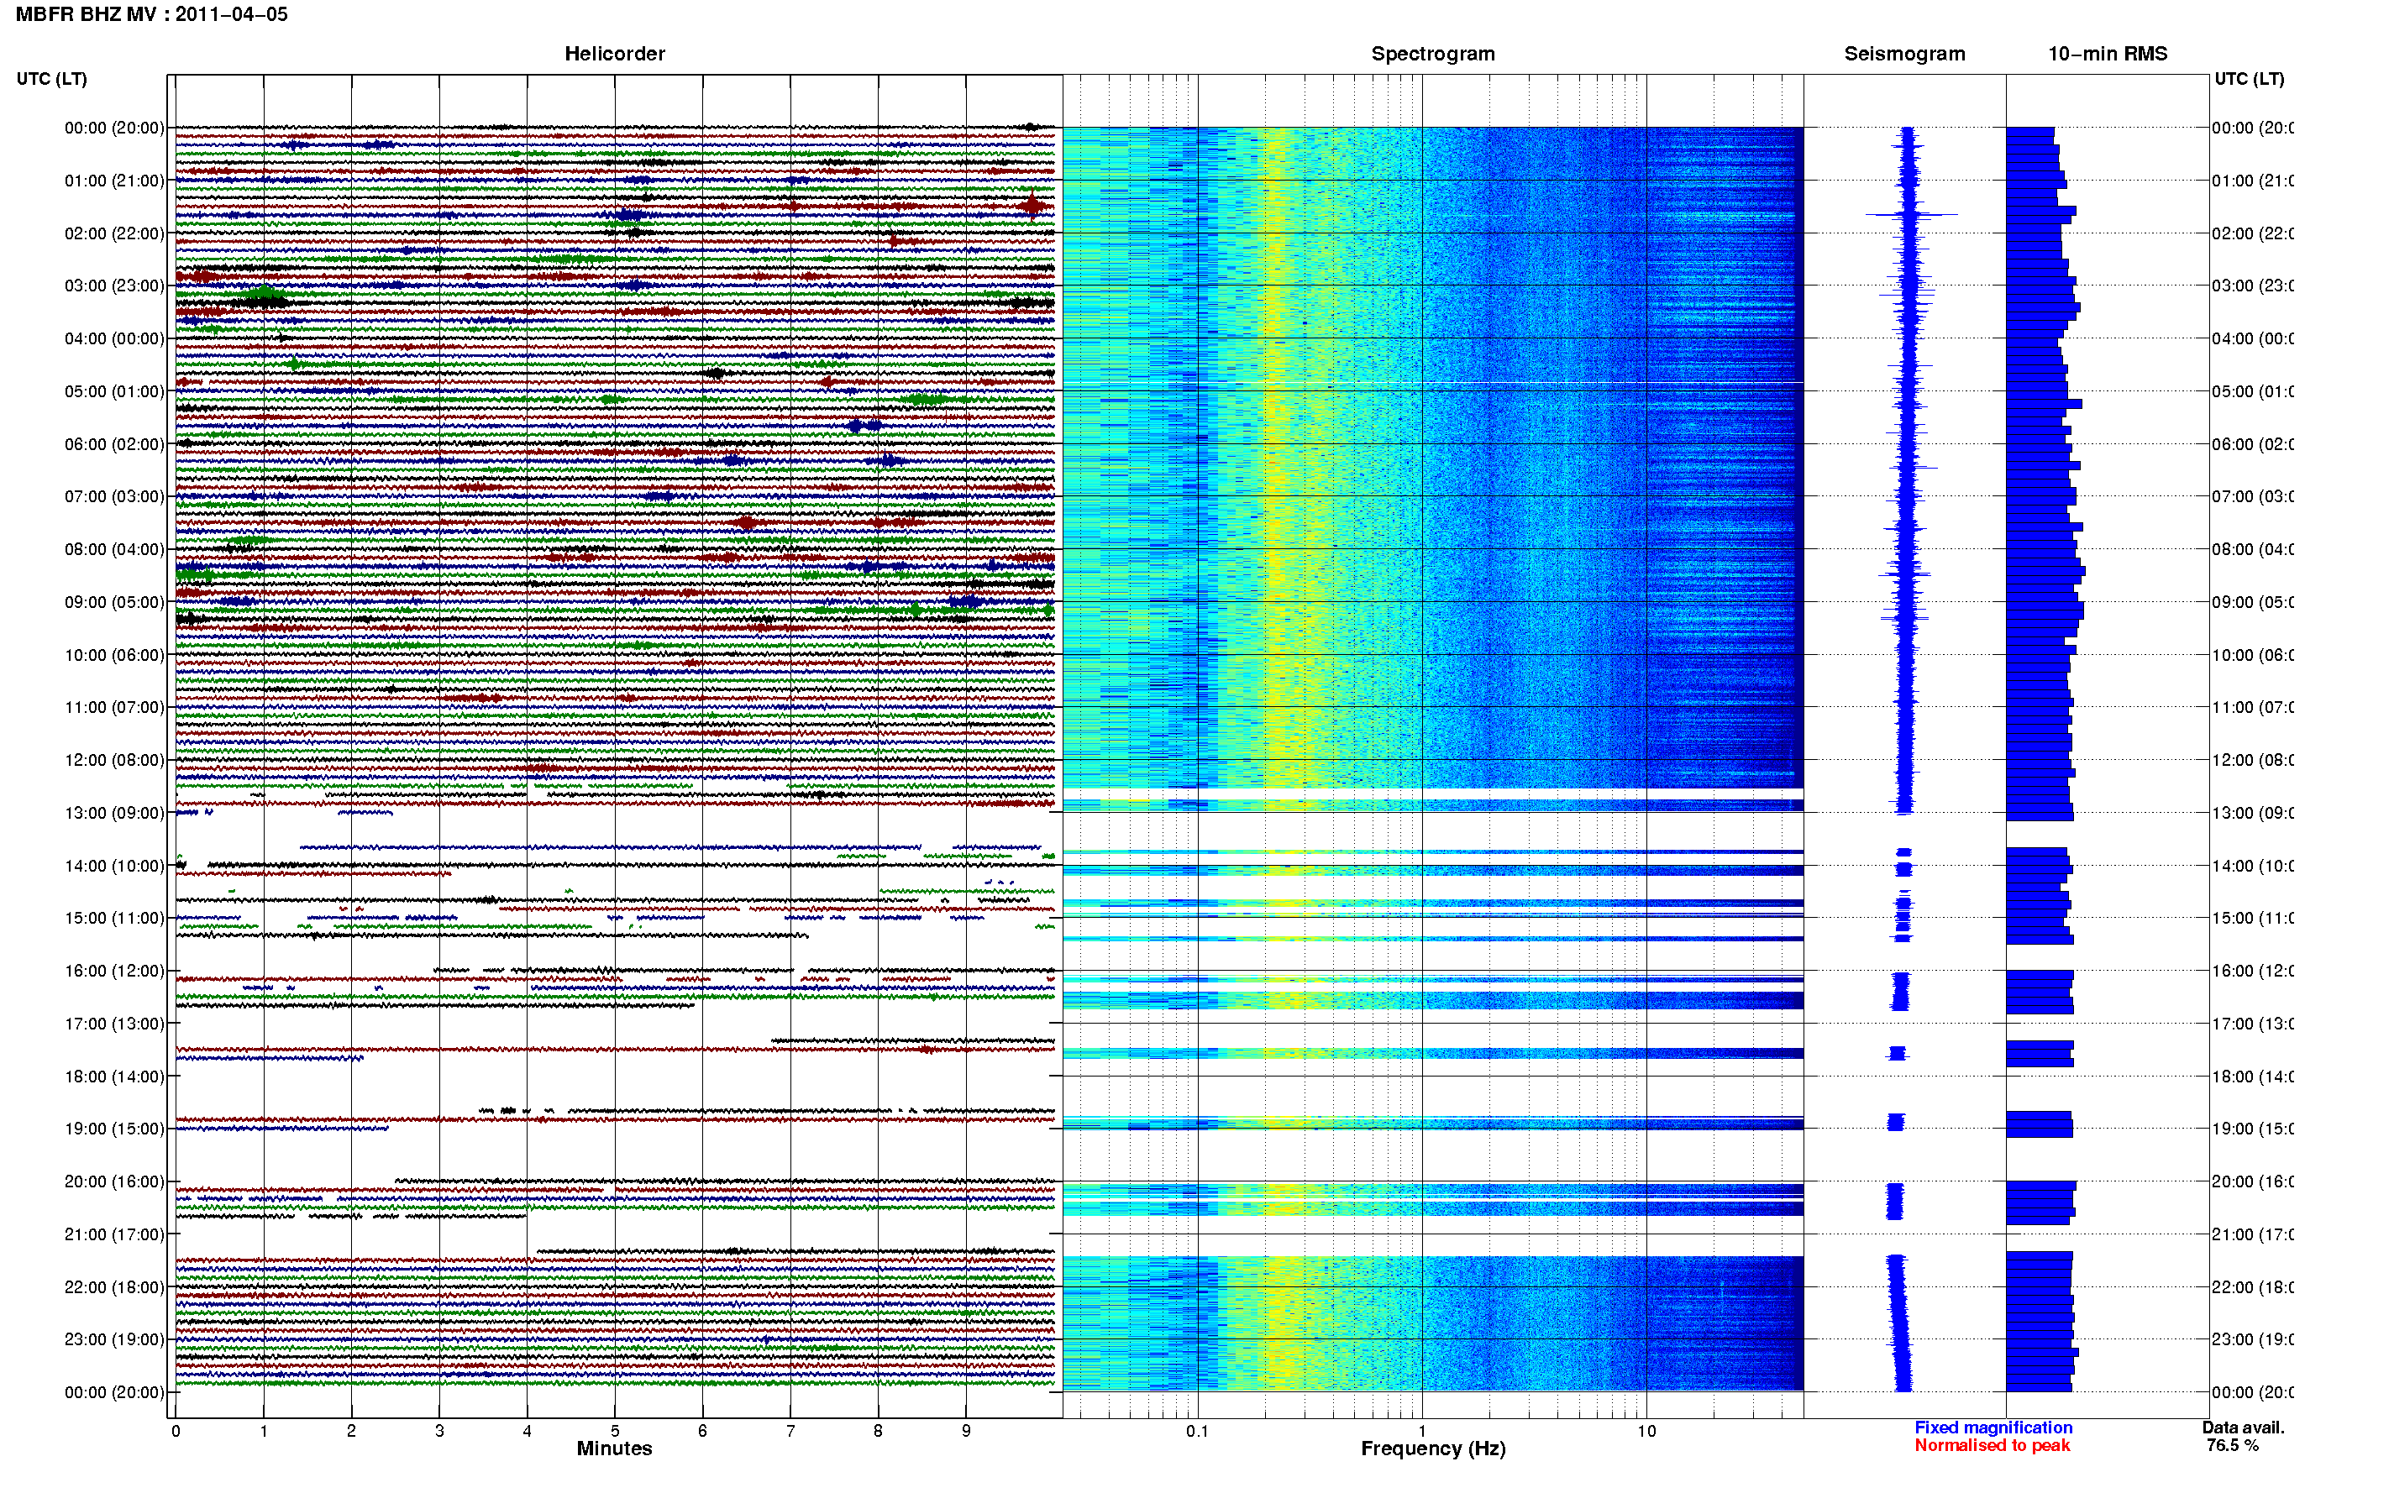
Task: Click the left '02:00 (22:00)' time label
Action: coord(114,234)
